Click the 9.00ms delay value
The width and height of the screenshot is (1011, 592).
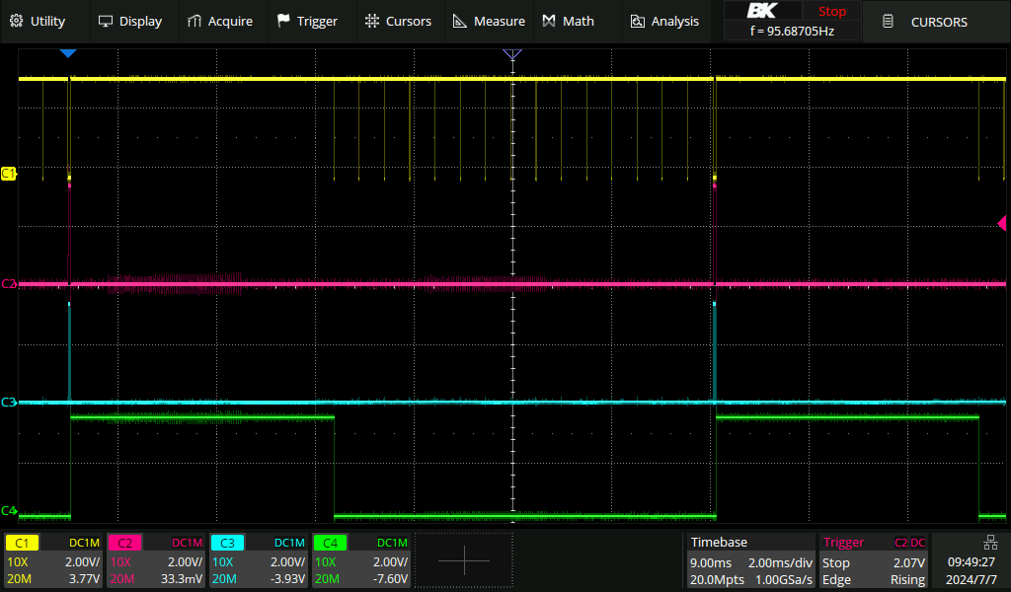tap(711, 562)
